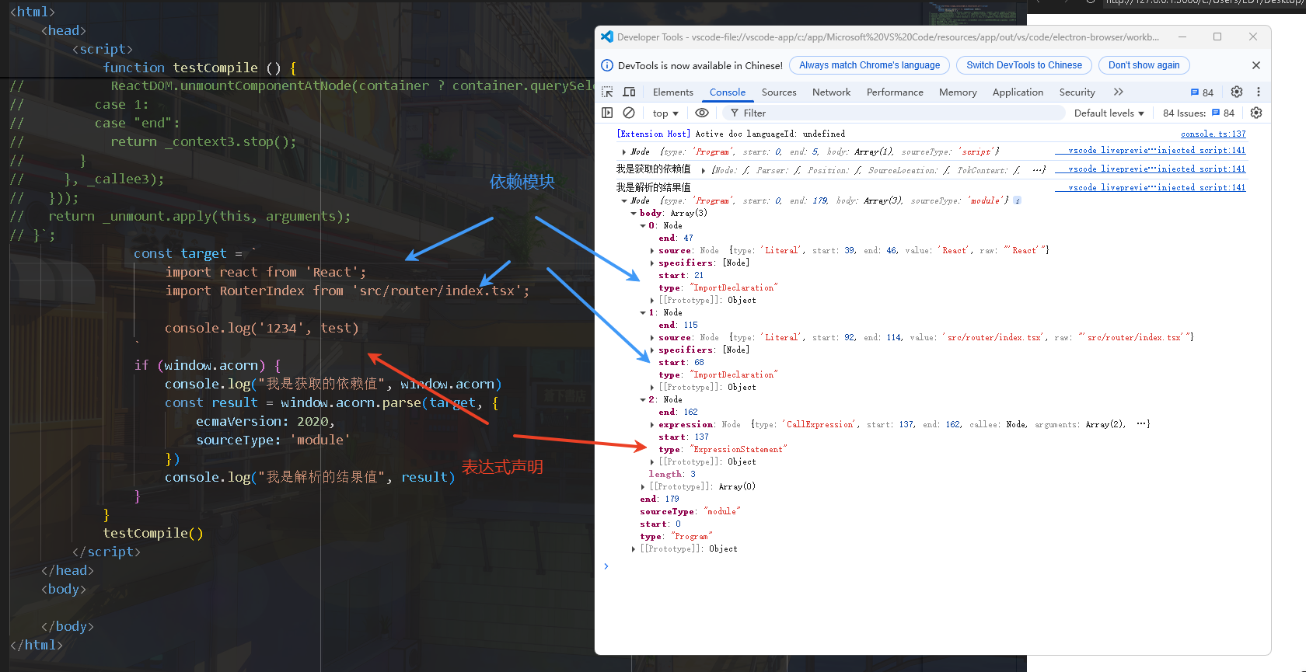1306x672 pixels.
Task: Create a live expression with the eye icon
Action: [x=702, y=113]
